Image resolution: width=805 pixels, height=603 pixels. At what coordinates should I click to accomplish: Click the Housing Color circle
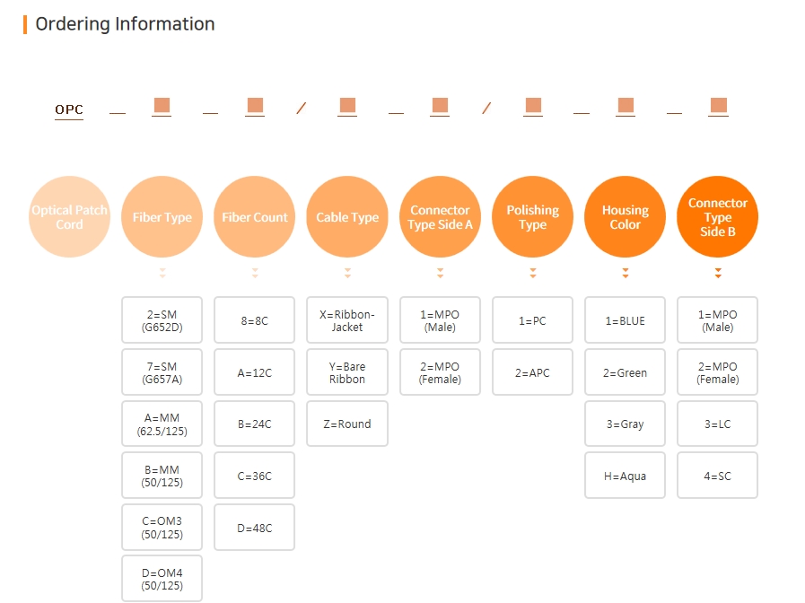[625, 217]
